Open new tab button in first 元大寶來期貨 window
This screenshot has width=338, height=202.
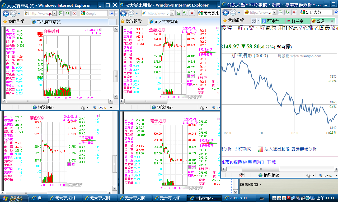pos(113,22)
